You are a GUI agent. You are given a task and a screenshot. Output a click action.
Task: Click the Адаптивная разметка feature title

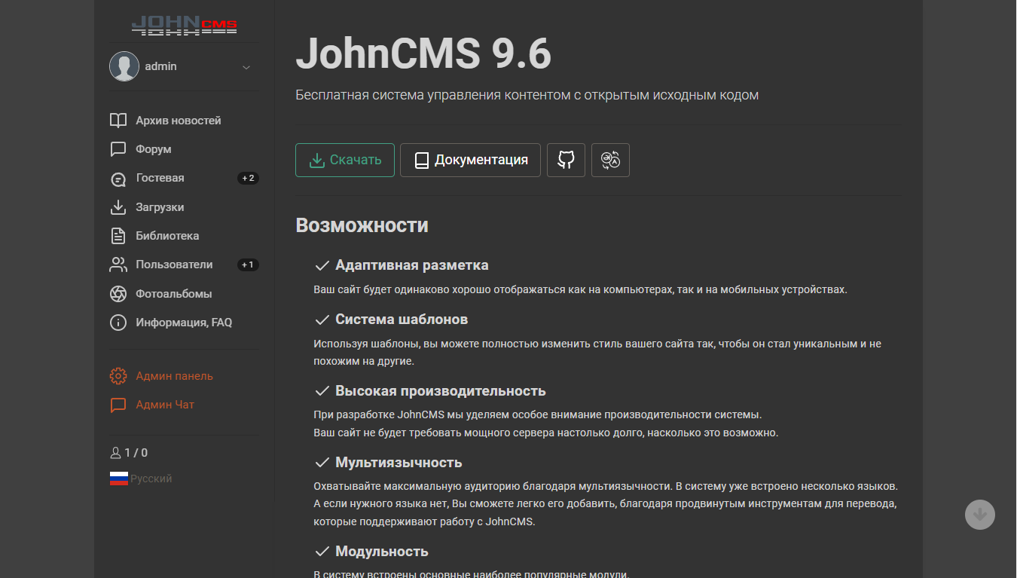click(x=412, y=265)
